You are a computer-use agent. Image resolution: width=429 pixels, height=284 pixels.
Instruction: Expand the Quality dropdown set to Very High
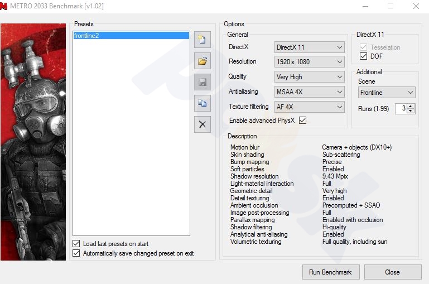coord(309,77)
